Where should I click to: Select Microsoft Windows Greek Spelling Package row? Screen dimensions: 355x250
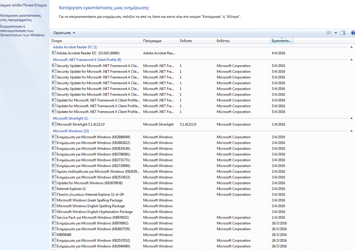89,200
